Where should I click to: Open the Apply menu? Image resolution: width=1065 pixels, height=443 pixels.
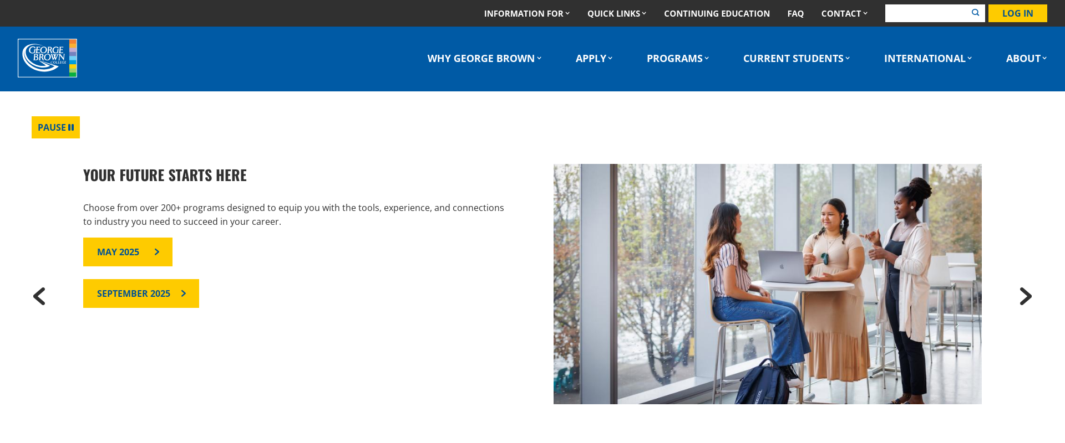coord(594,58)
